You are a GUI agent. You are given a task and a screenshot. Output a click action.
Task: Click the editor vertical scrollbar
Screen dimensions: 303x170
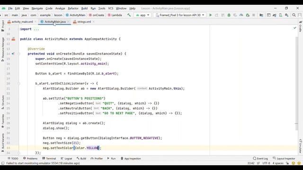[x=297, y=83]
